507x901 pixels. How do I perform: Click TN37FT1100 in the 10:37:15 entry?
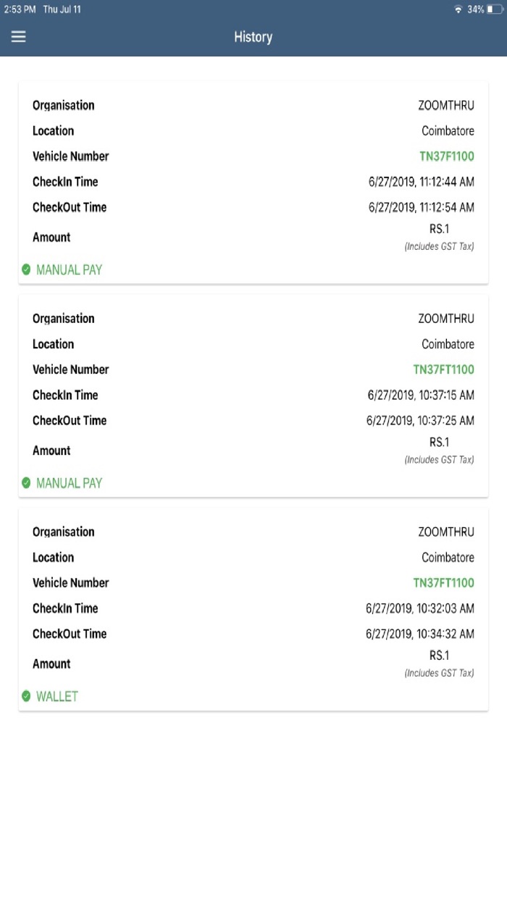tap(443, 369)
